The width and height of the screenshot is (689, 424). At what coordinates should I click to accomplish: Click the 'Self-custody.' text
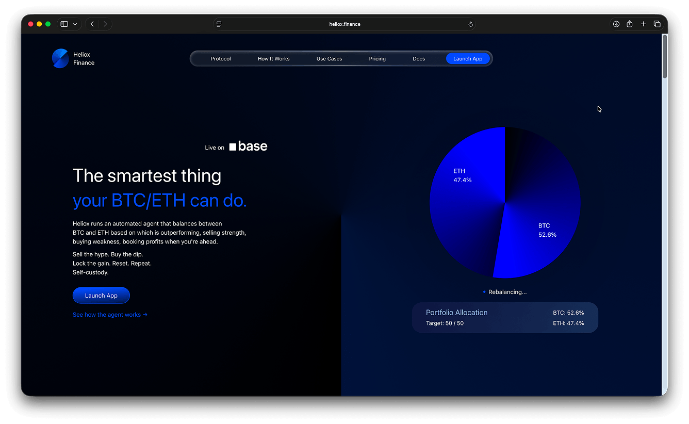pyautogui.click(x=91, y=272)
